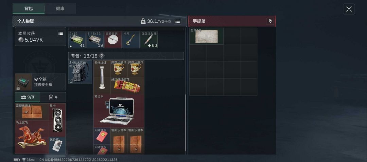Switch to the pouch tab showing 4

tap(53, 97)
